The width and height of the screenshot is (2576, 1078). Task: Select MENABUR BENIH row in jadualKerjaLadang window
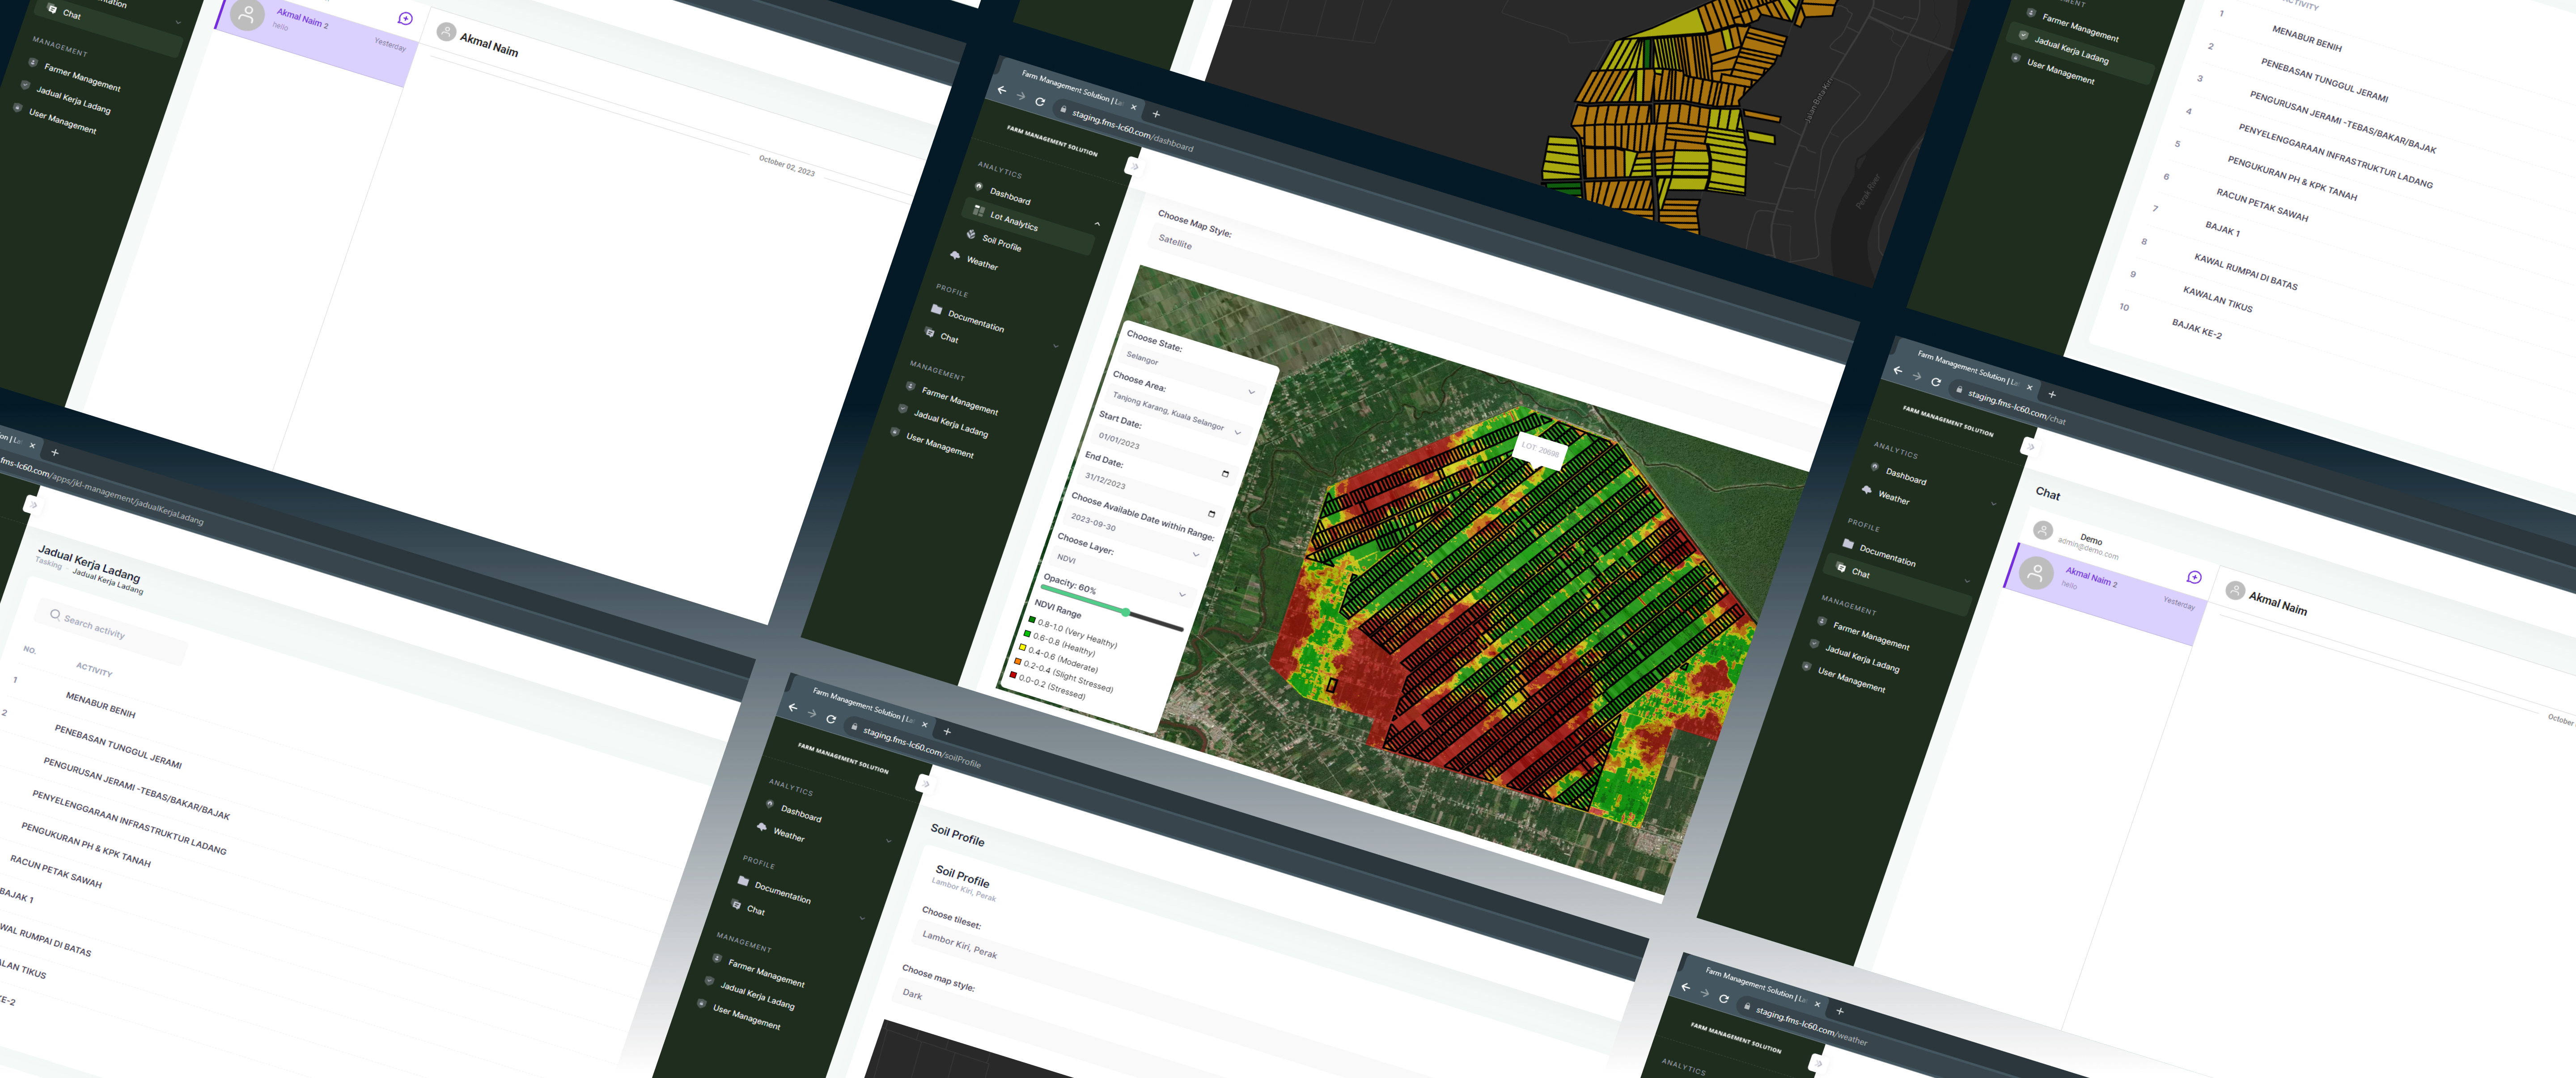point(100,704)
